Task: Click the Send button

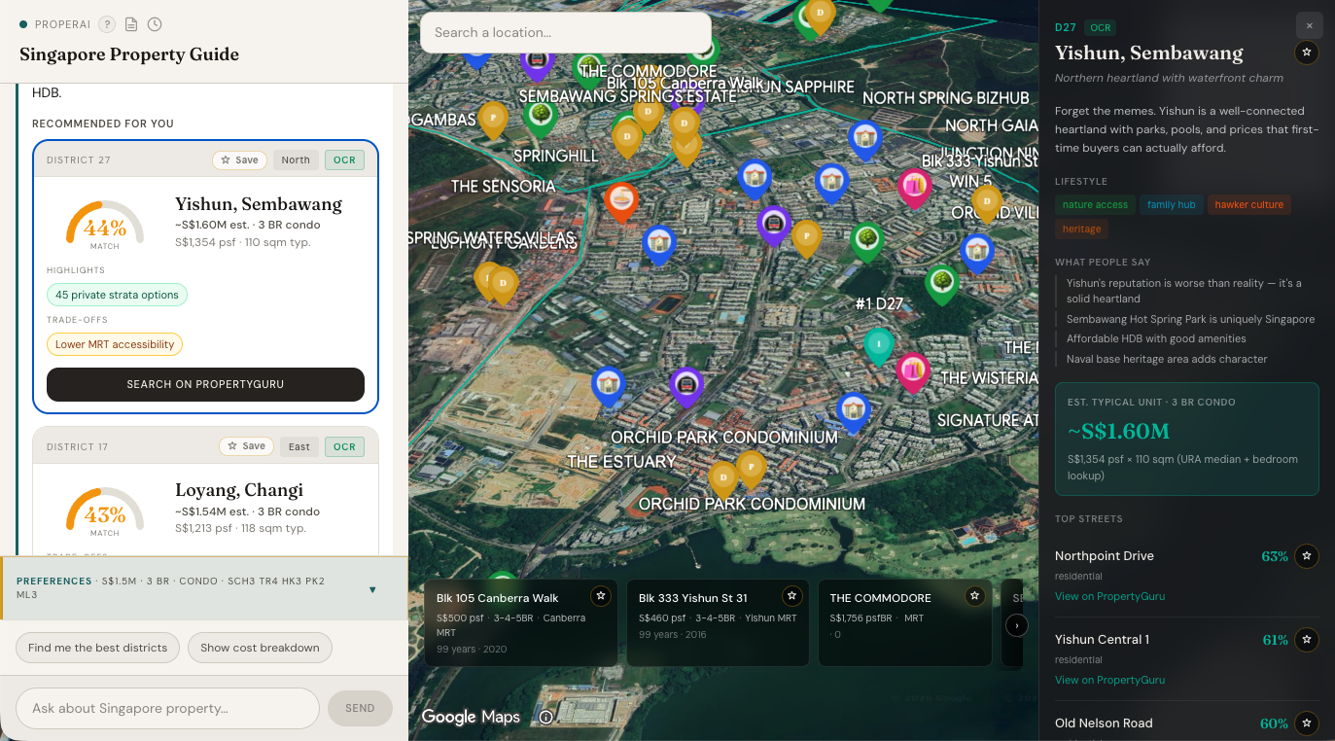Action: coord(360,708)
